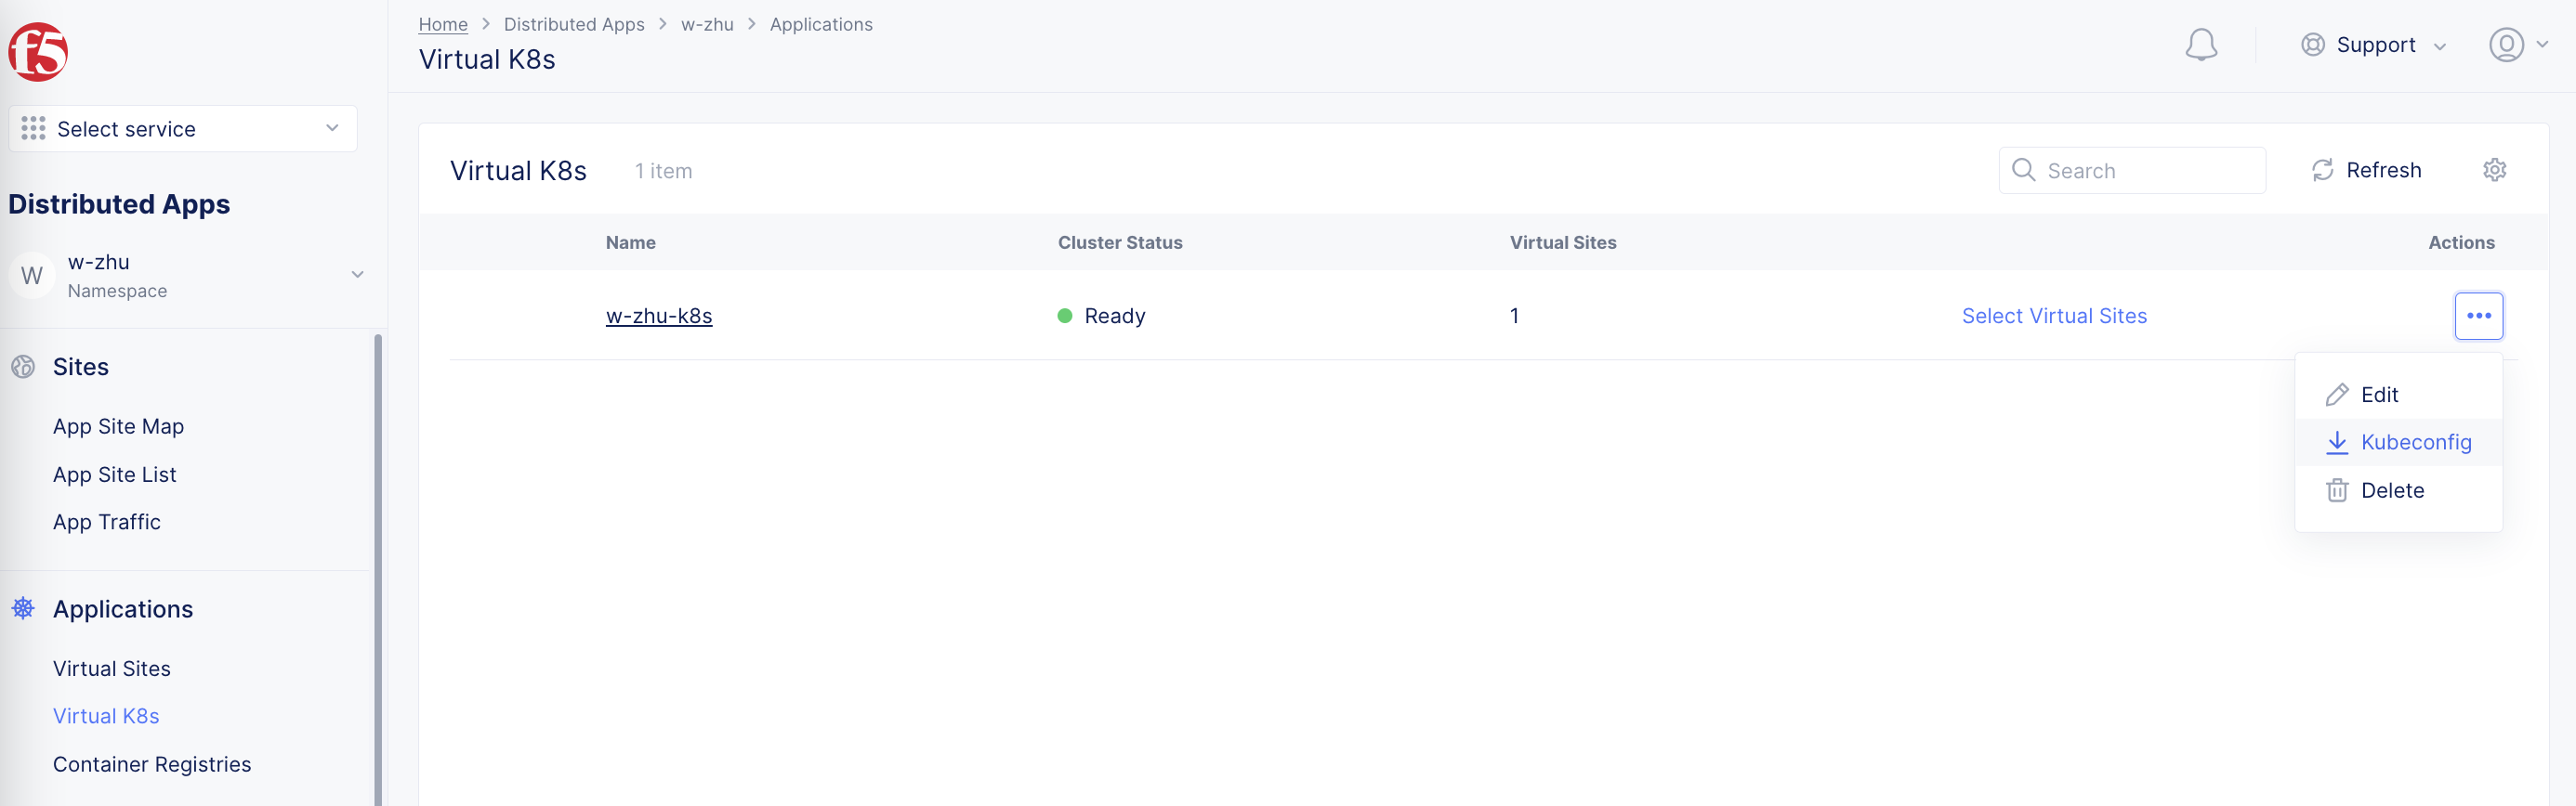
Task: Open App Site Map in sidebar
Action: 118,426
